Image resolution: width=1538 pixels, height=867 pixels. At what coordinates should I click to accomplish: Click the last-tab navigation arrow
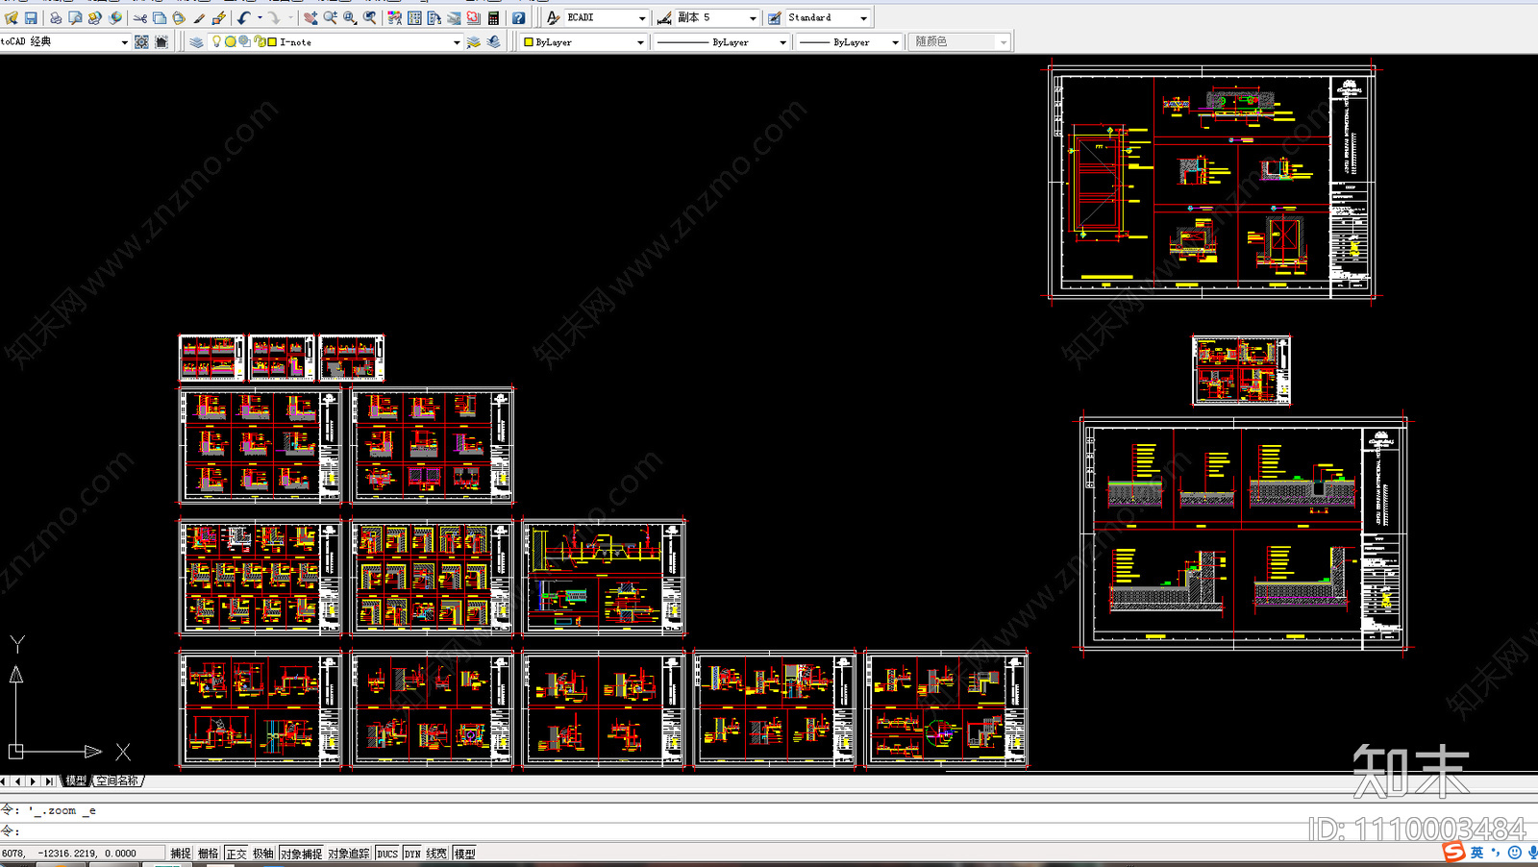48,781
